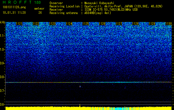Select the filename 1001311120.png
The image size is (174, 110).
point(14,7)
